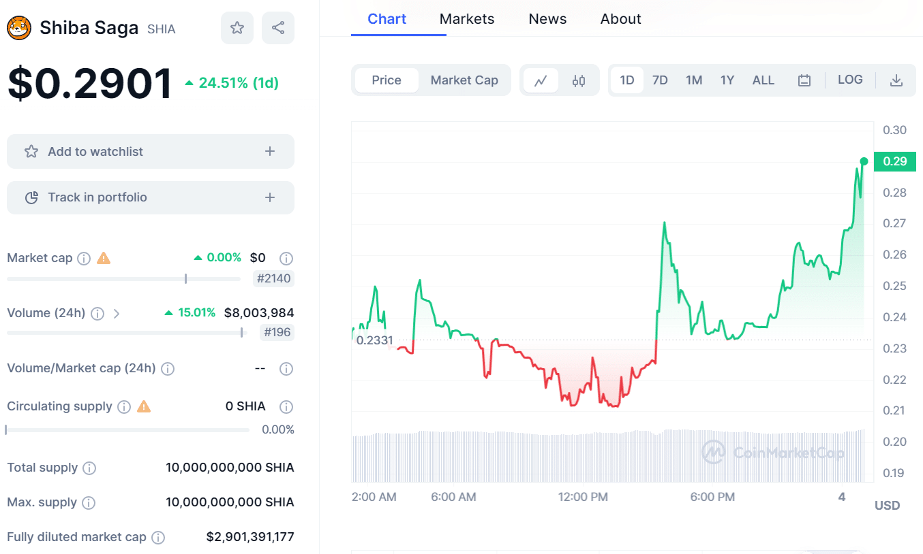Toggle chart to Market Cap view

pos(464,80)
